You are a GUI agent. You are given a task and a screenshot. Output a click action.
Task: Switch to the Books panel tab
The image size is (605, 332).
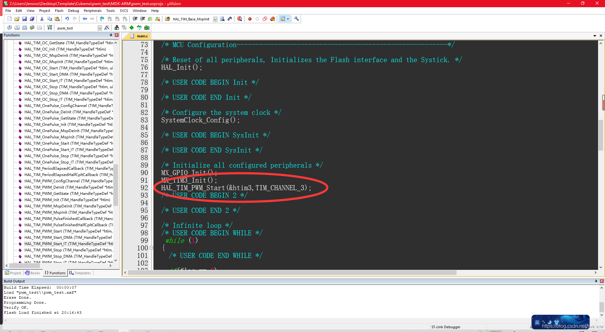point(33,273)
